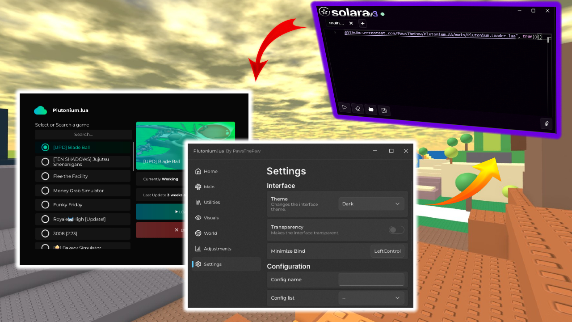The width and height of the screenshot is (572, 322).
Task: Choose Money Grab Simulator from game list
Action: (78, 191)
